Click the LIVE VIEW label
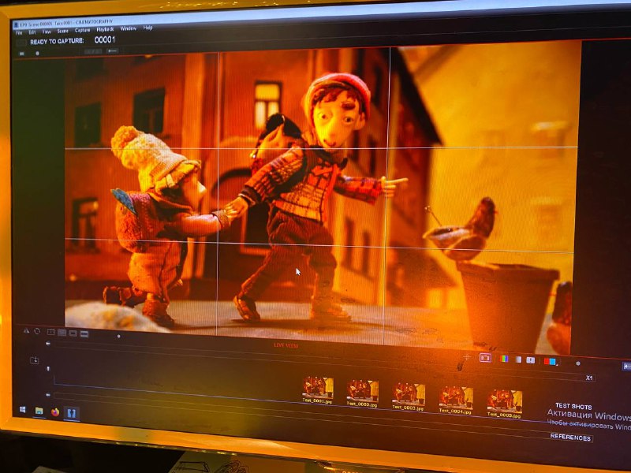 coord(286,345)
